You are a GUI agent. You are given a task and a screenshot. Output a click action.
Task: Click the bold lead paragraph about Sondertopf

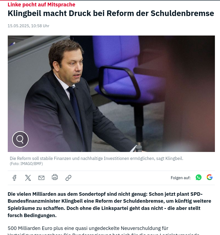pyautogui.click(x=110, y=205)
